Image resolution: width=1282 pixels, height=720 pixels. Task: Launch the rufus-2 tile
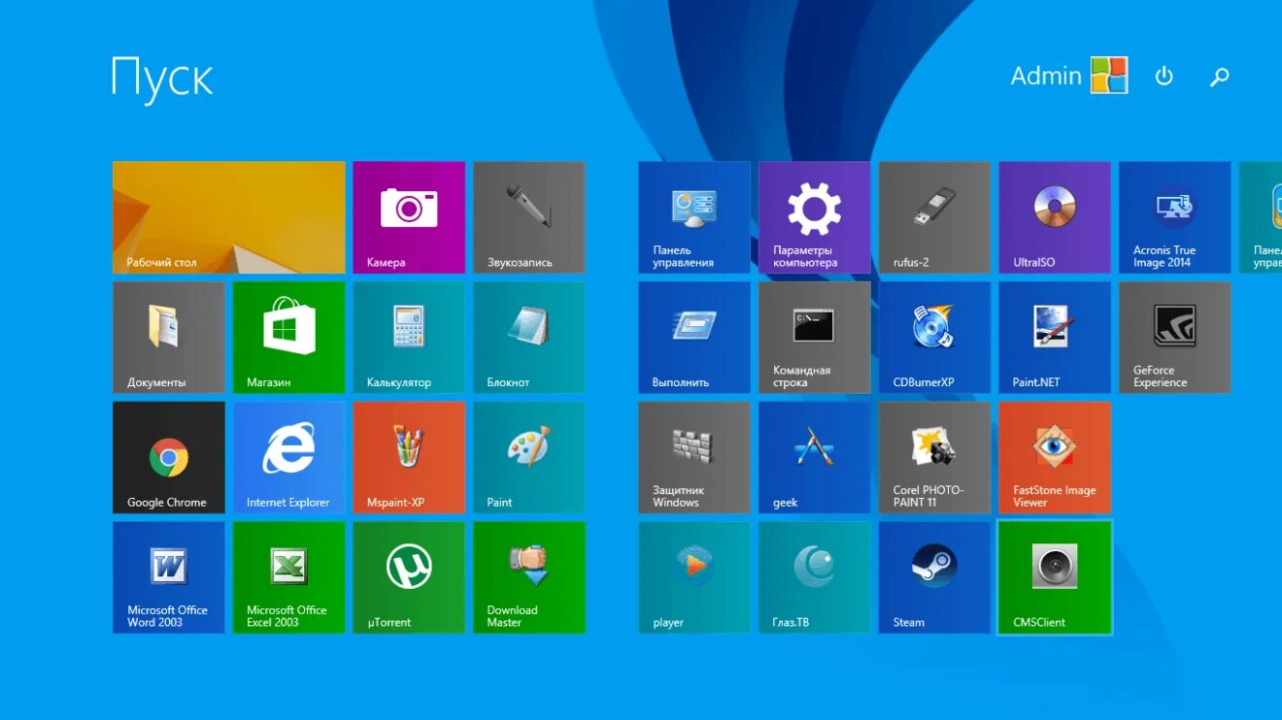pos(935,217)
